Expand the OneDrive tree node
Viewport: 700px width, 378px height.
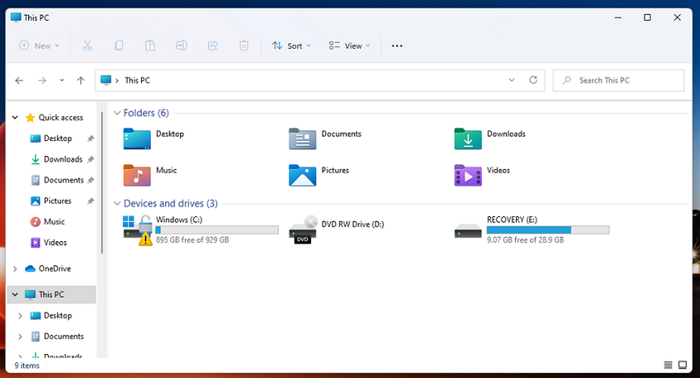15,269
